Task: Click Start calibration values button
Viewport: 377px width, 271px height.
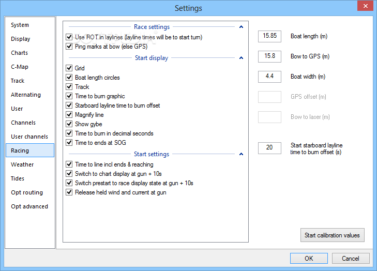Action: coord(333,235)
